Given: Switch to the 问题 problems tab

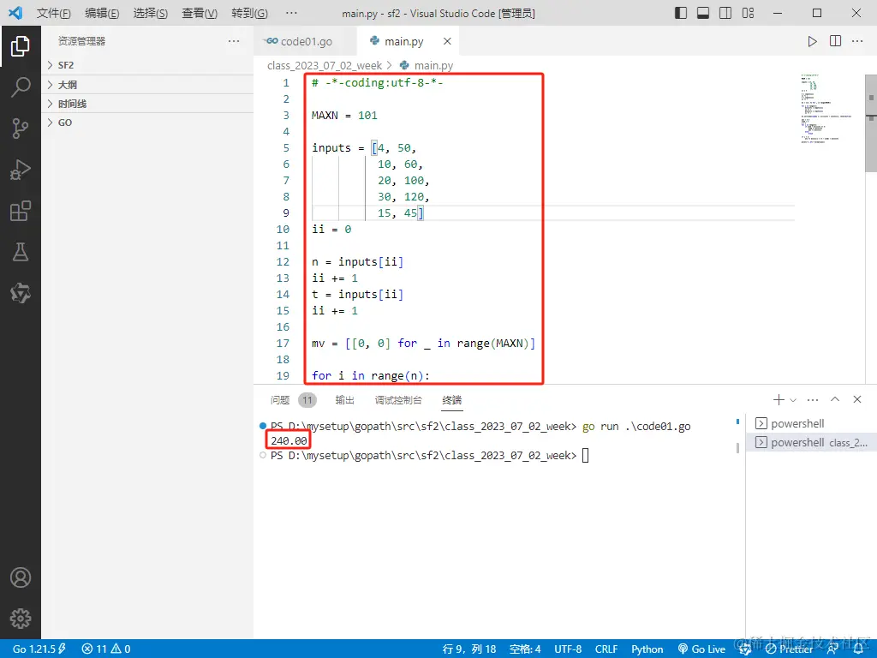Looking at the screenshot, I should pos(280,400).
